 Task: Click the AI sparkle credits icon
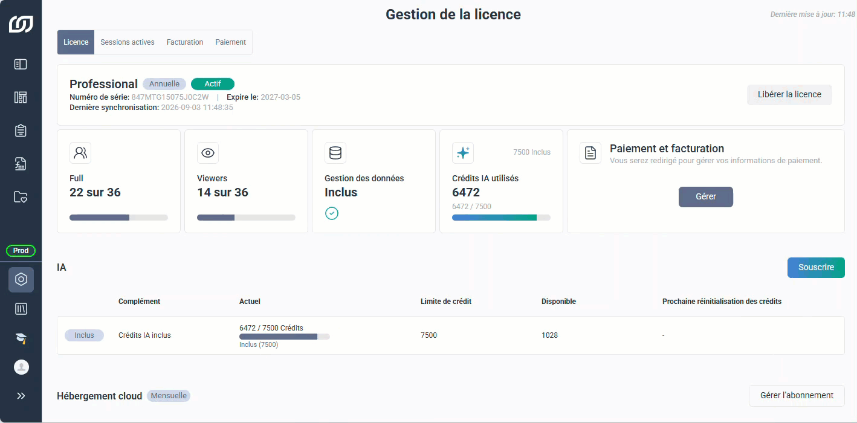coord(463,153)
